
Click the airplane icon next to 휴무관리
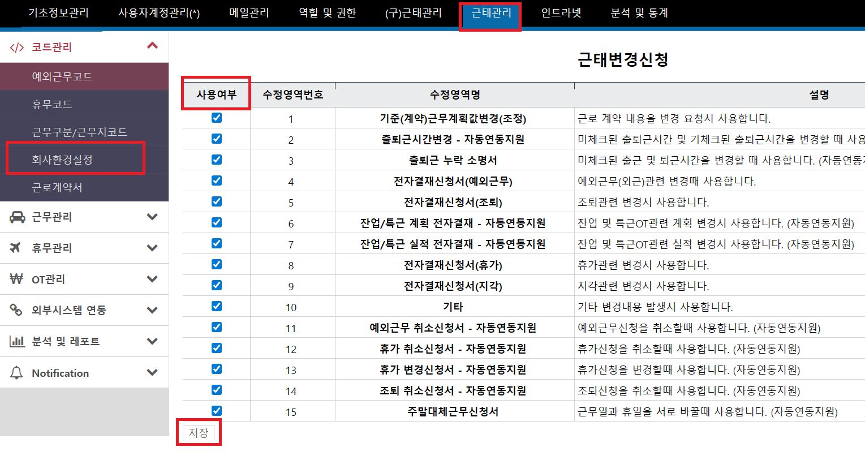16,248
